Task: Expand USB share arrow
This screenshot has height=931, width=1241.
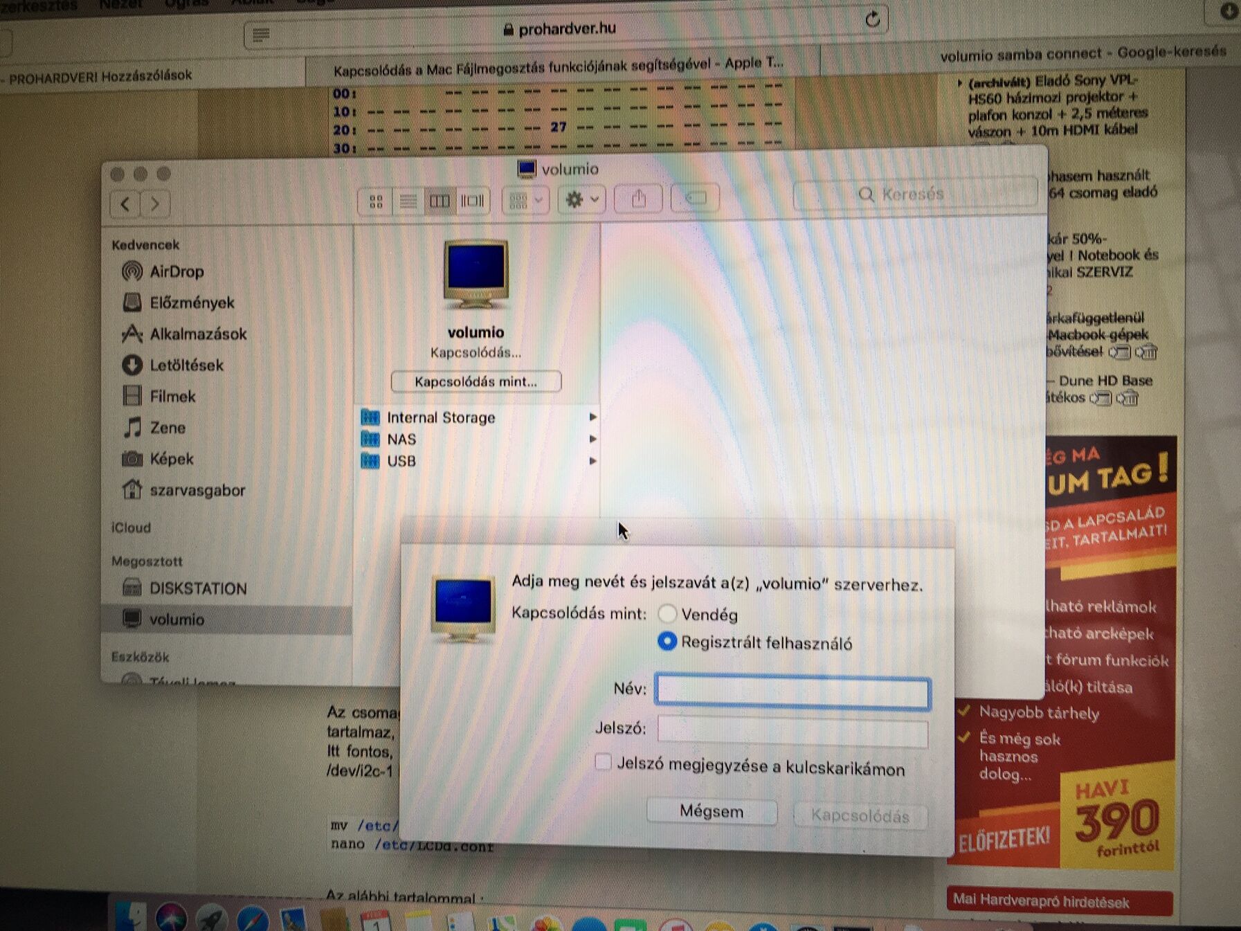Action: pyautogui.click(x=592, y=461)
